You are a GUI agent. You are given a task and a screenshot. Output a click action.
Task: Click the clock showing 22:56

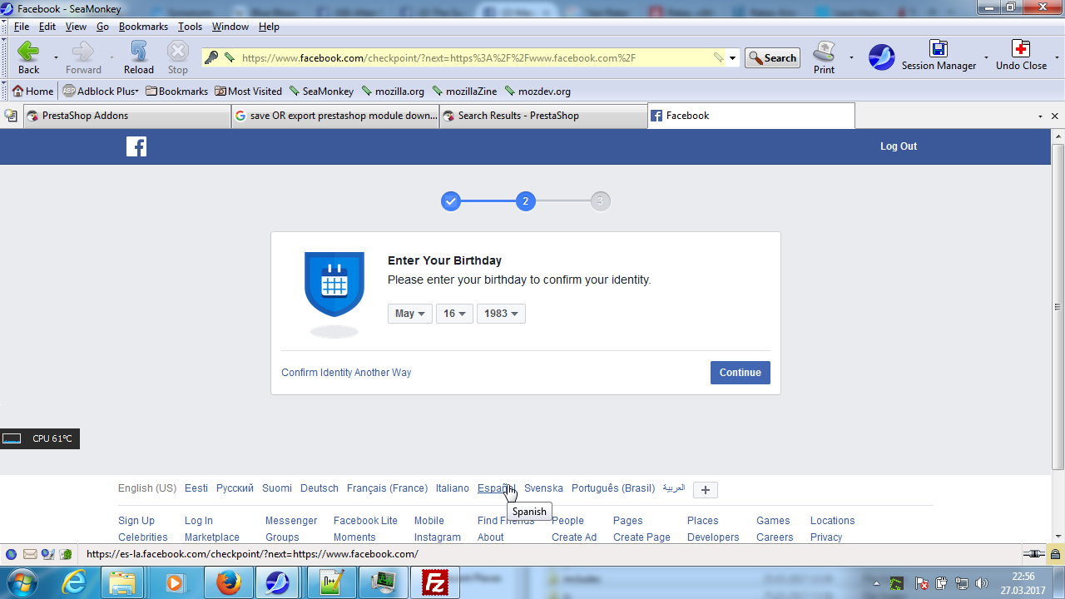click(1023, 576)
